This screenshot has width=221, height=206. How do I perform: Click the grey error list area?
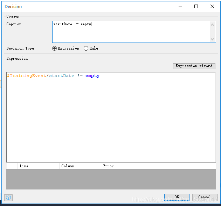click(x=111, y=179)
